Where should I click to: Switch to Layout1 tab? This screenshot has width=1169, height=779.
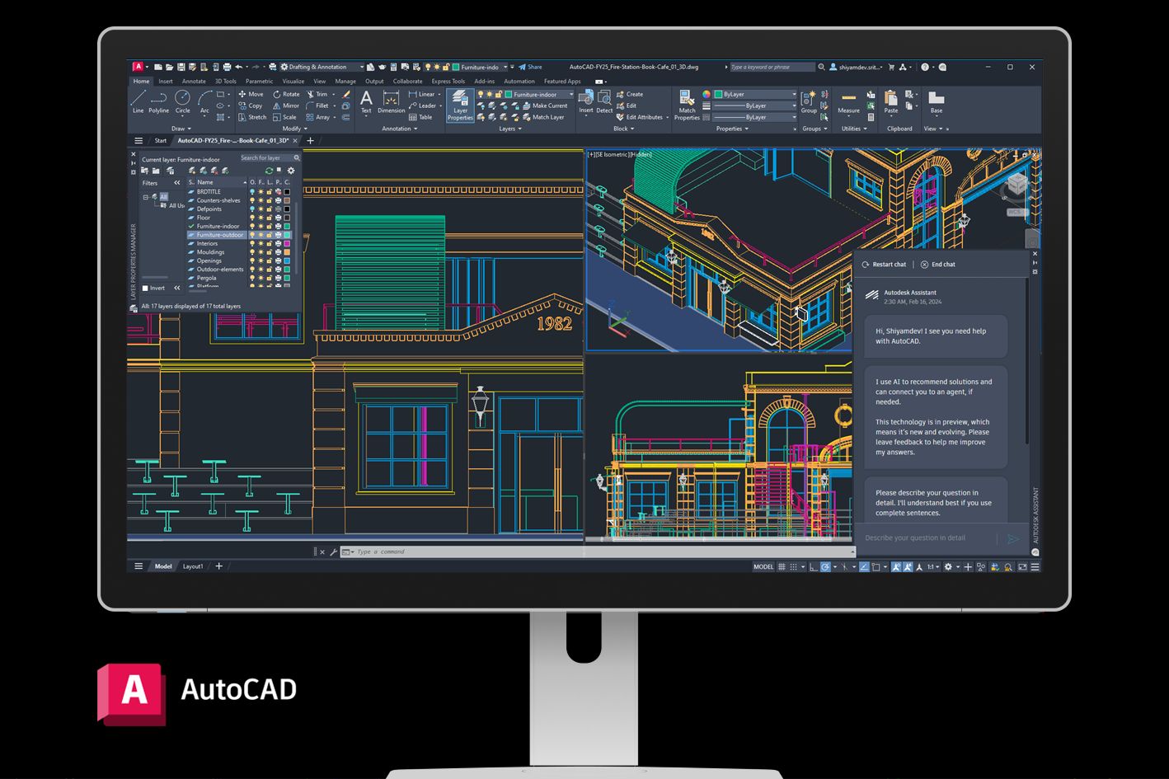pos(193,566)
